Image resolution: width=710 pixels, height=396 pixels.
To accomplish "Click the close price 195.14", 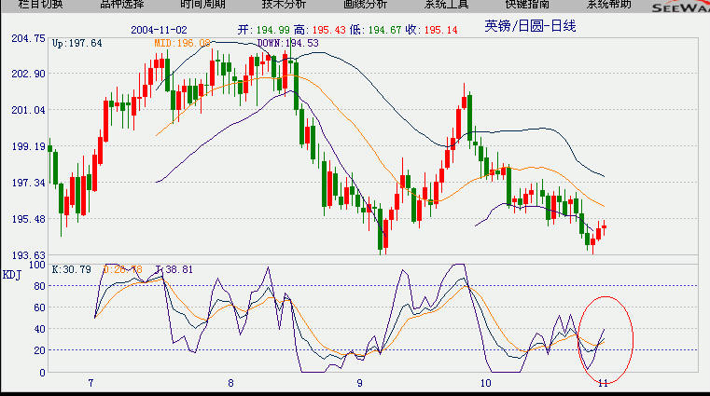I will [x=440, y=30].
